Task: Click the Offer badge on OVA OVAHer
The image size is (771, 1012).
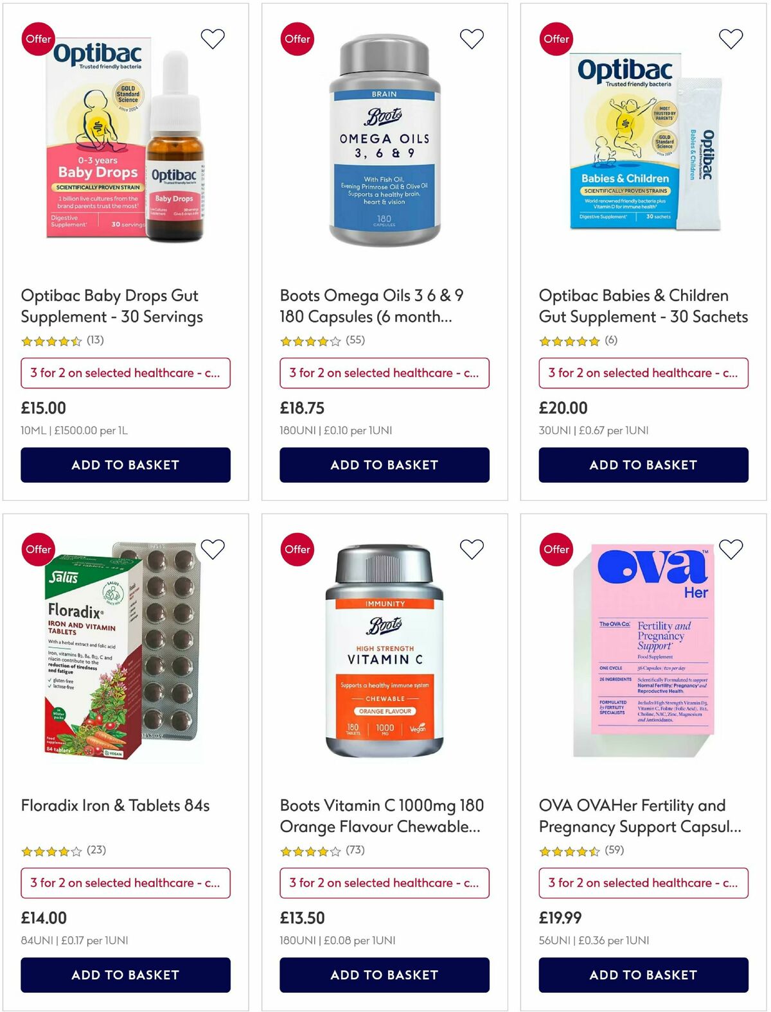Action: [x=556, y=549]
